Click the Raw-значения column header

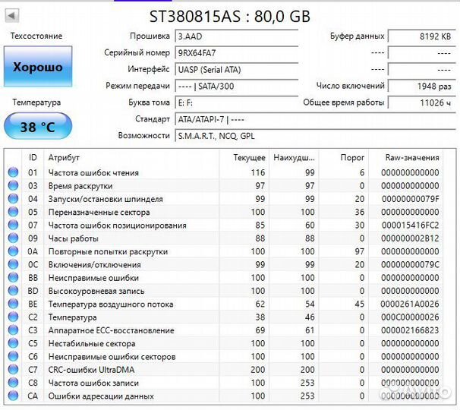coord(406,158)
